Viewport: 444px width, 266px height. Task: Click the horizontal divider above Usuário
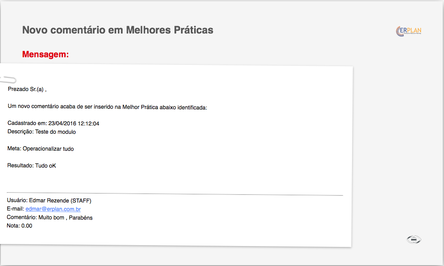[x=175, y=194]
